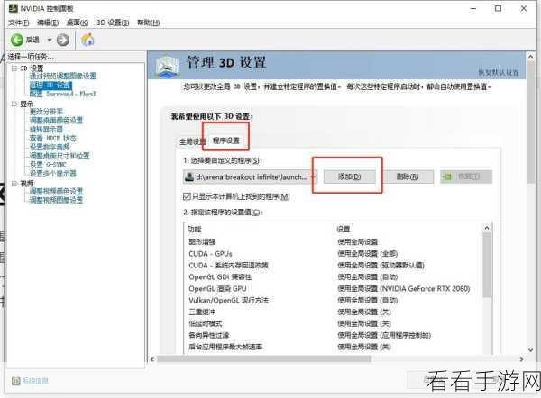Click the 添加(D) button
Screen dimensions: 541x398
350,176
